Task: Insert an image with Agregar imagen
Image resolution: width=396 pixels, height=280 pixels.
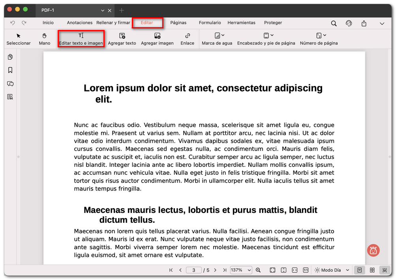Action: 157,39
